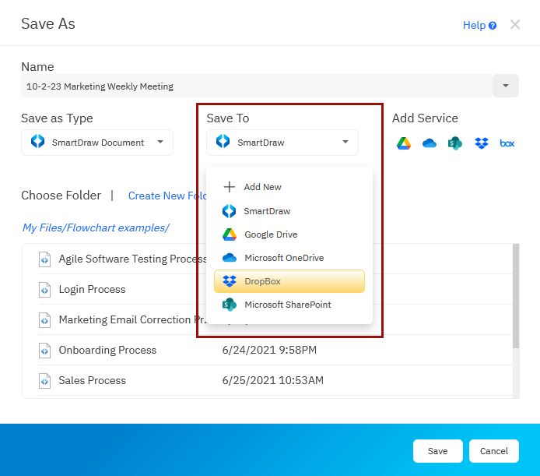Select DropBox in Save To list
The width and height of the screenshot is (540, 476).
click(289, 281)
